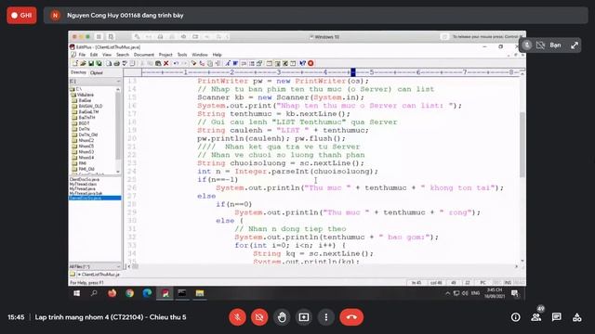Click Paste icon in EditPlus toolbar
The image size is (595, 334).
coord(158,63)
